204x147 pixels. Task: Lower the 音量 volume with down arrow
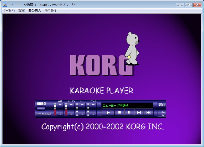(60, 113)
